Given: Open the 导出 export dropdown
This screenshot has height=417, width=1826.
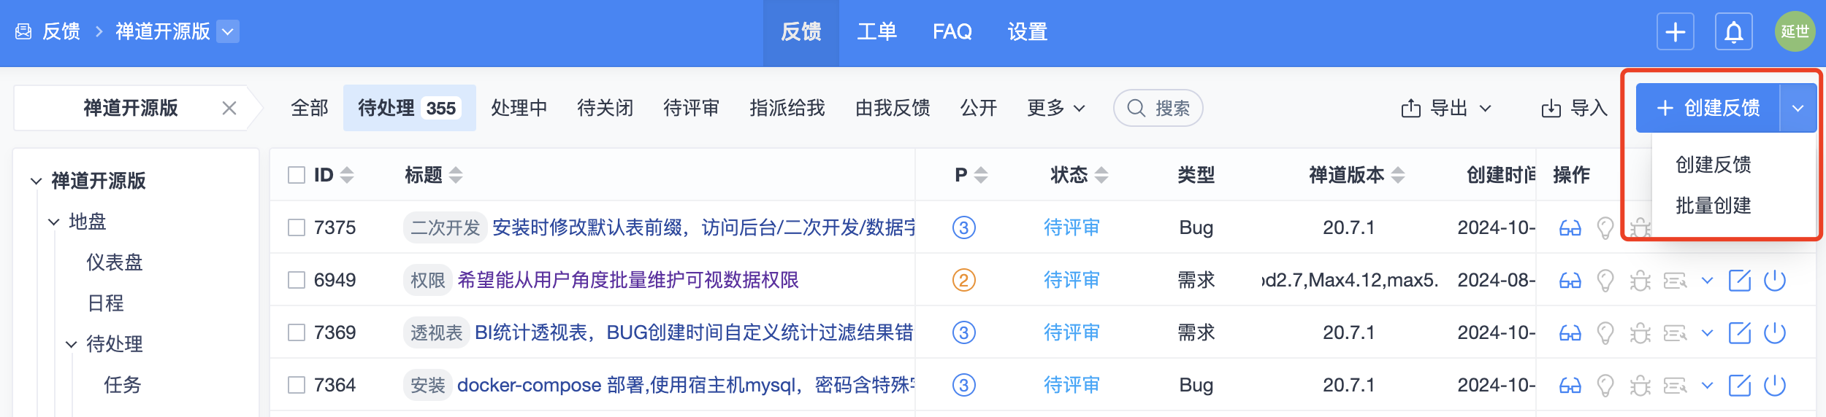Looking at the screenshot, I should pyautogui.click(x=1446, y=109).
